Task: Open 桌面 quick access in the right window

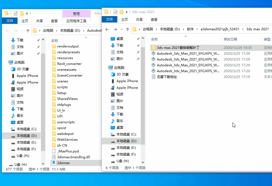Action: point(120,39)
